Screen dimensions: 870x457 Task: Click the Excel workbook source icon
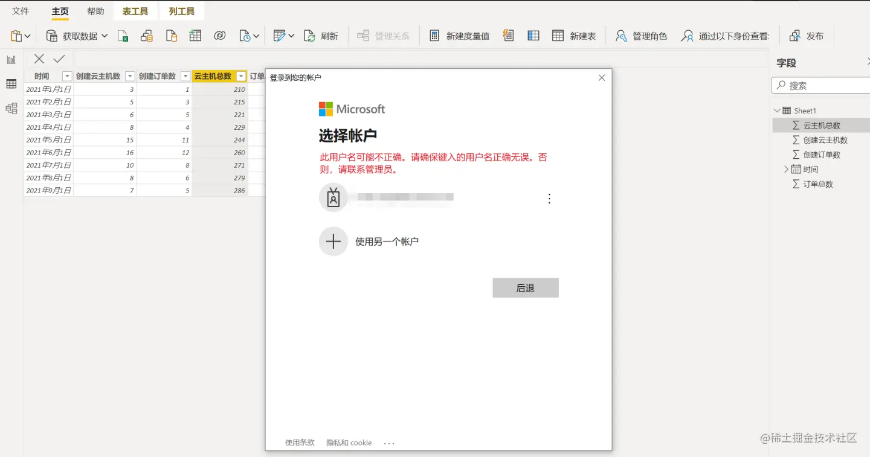[123, 36]
